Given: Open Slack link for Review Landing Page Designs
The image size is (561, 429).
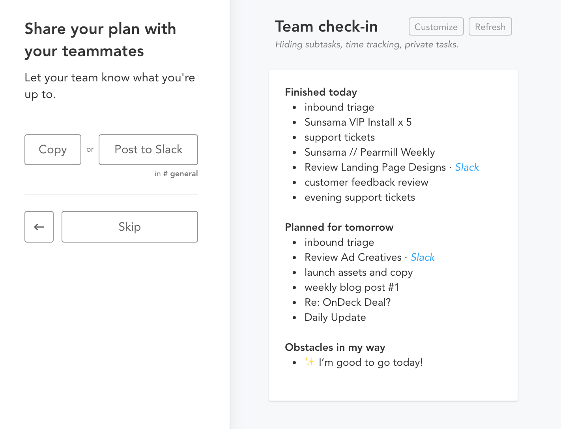Looking at the screenshot, I should [x=467, y=167].
